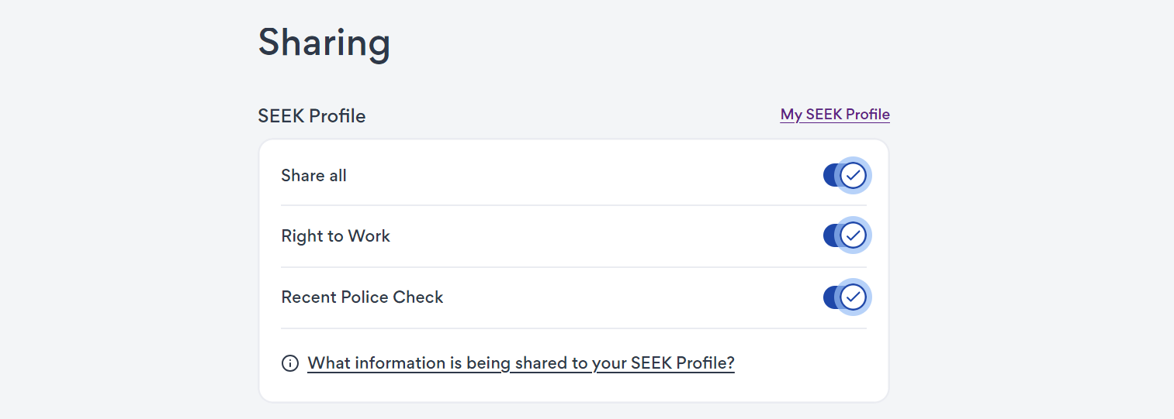Screen dimensions: 1174x419
Task: Disable Right to Work sharing toggle
Action: 845,235
